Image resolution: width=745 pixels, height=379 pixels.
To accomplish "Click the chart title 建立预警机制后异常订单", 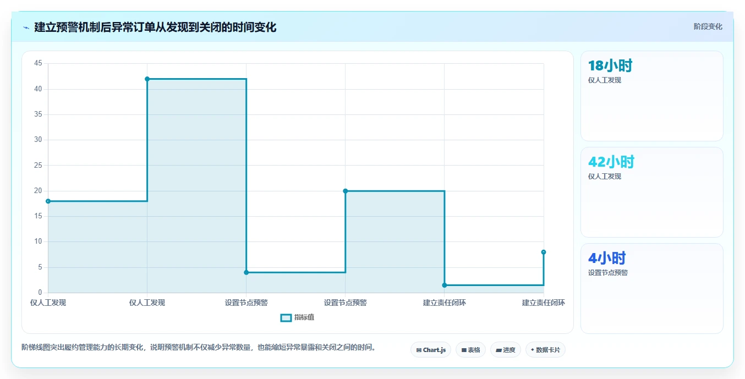I will coord(155,27).
